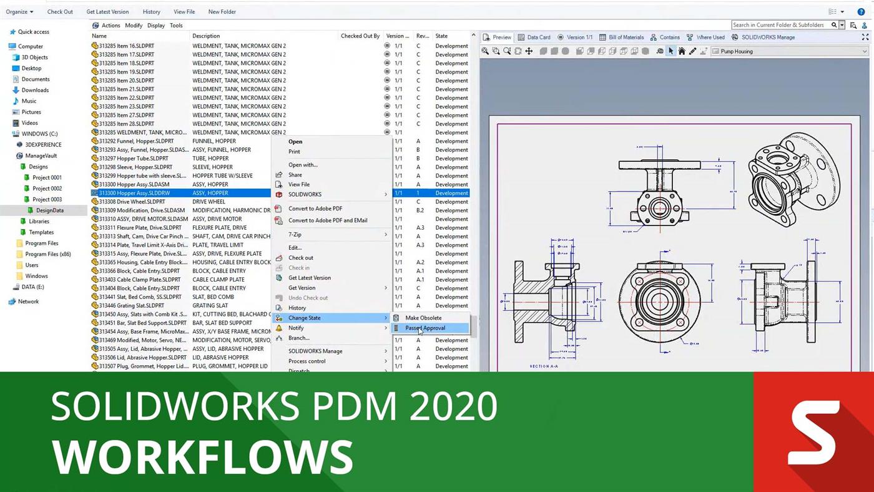874x492 pixels.
Task: Click the list view options icon at top right
Action: (833, 11)
